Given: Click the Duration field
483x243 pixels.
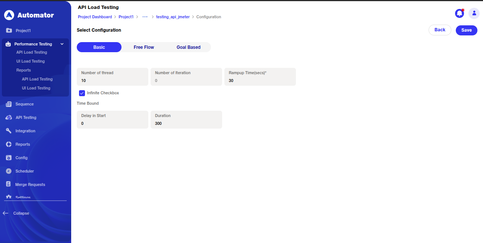Looking at the screenshot, I should click(186, 120).
